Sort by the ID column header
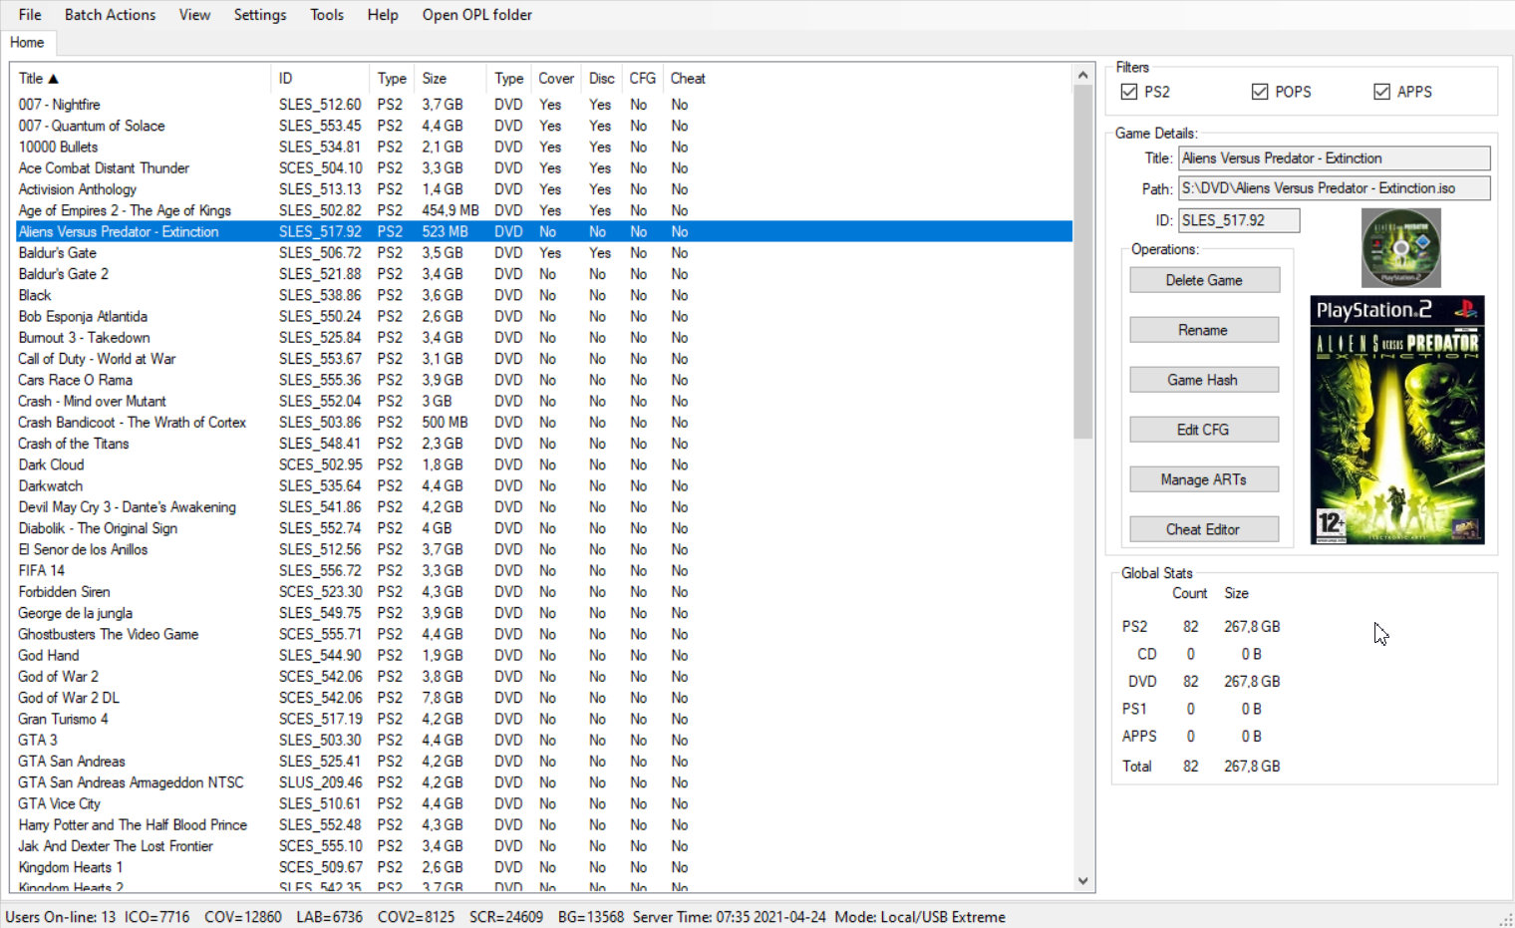This screenshot has height=928, width=1515. pos(321,78)
